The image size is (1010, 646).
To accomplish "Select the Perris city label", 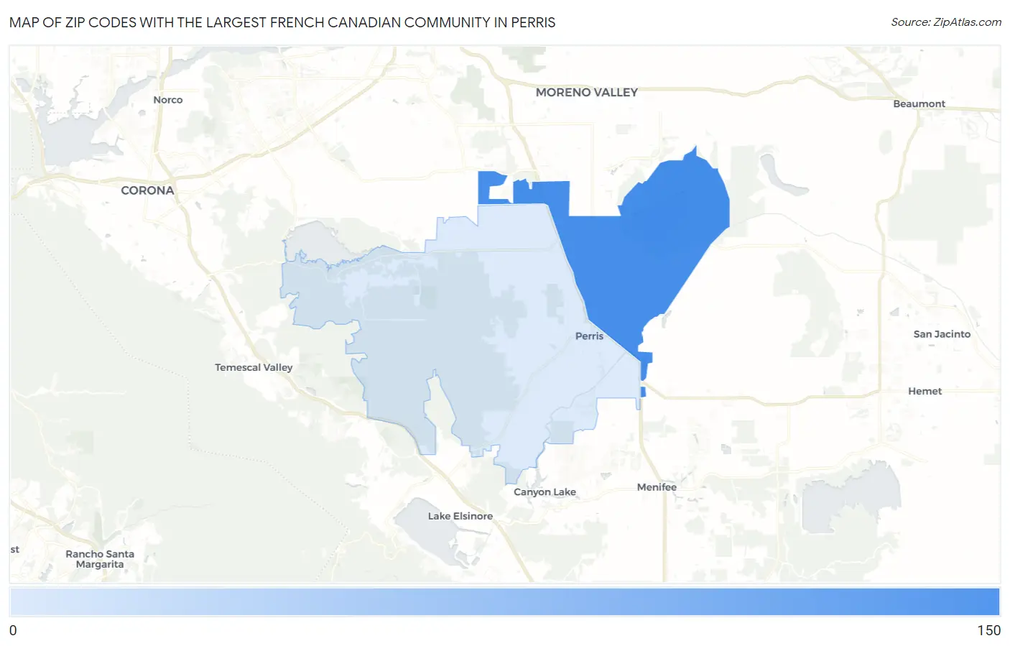I will click(589, 336).
